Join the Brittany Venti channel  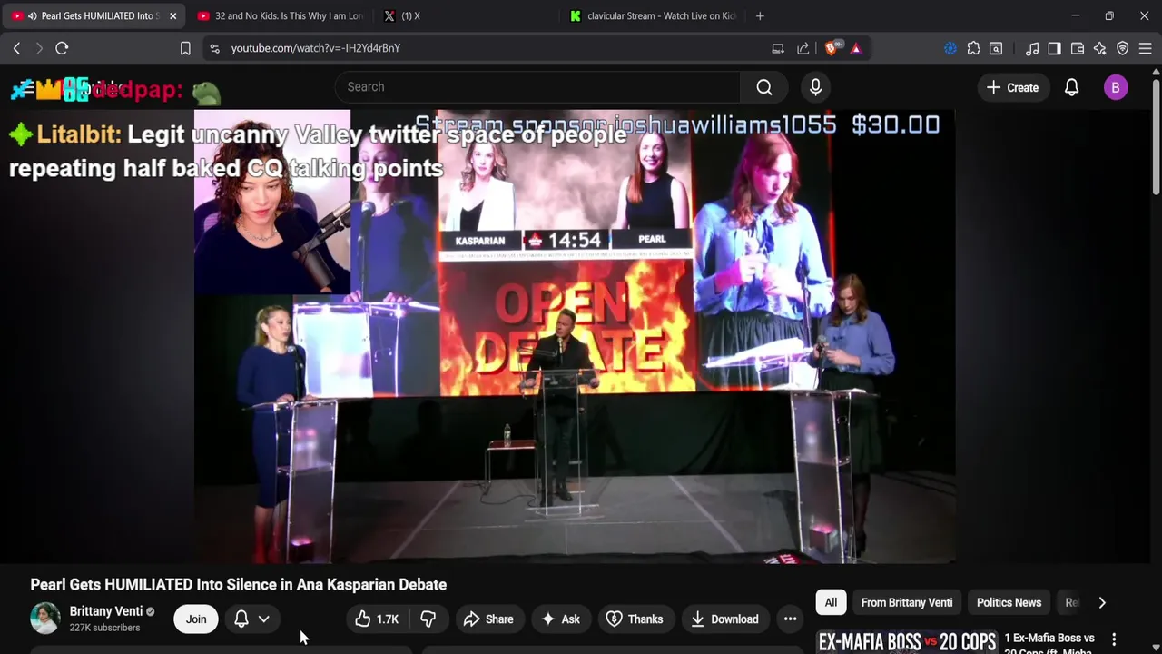196,619
